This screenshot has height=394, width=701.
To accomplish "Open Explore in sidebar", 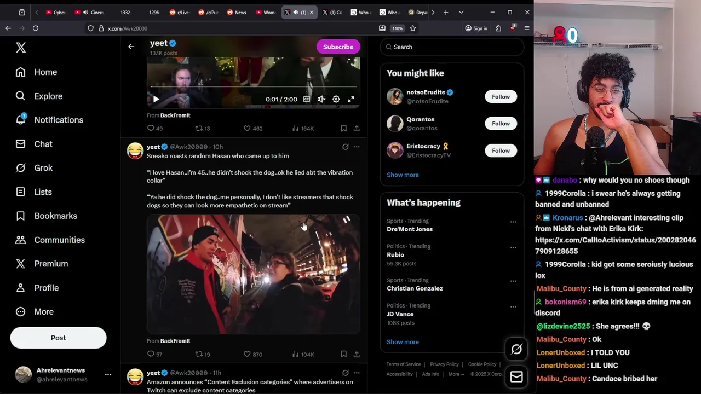I will [39, 96].
